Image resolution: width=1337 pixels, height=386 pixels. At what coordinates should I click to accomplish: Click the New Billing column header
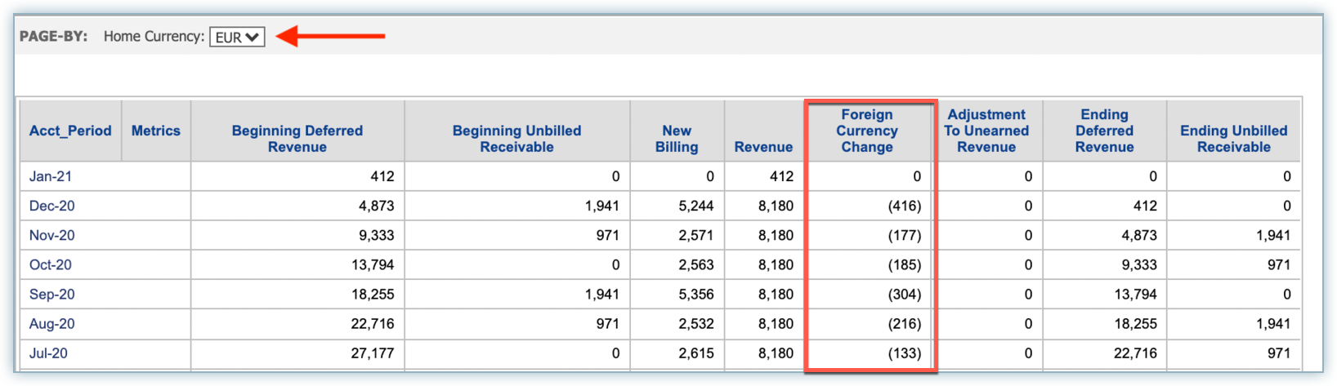coord(677,139)
